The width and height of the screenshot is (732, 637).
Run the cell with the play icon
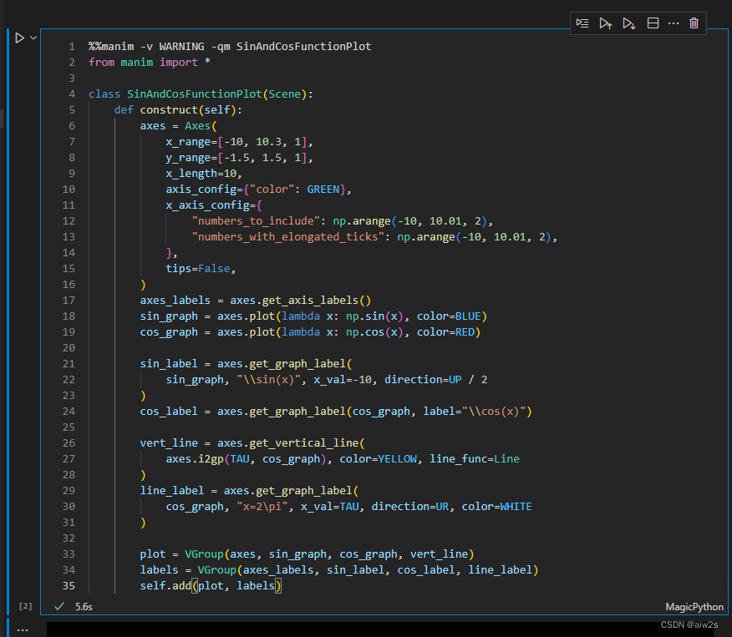(19, 38)
